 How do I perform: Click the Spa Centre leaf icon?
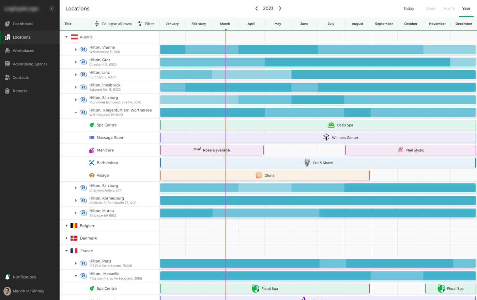tap(91, 125)
